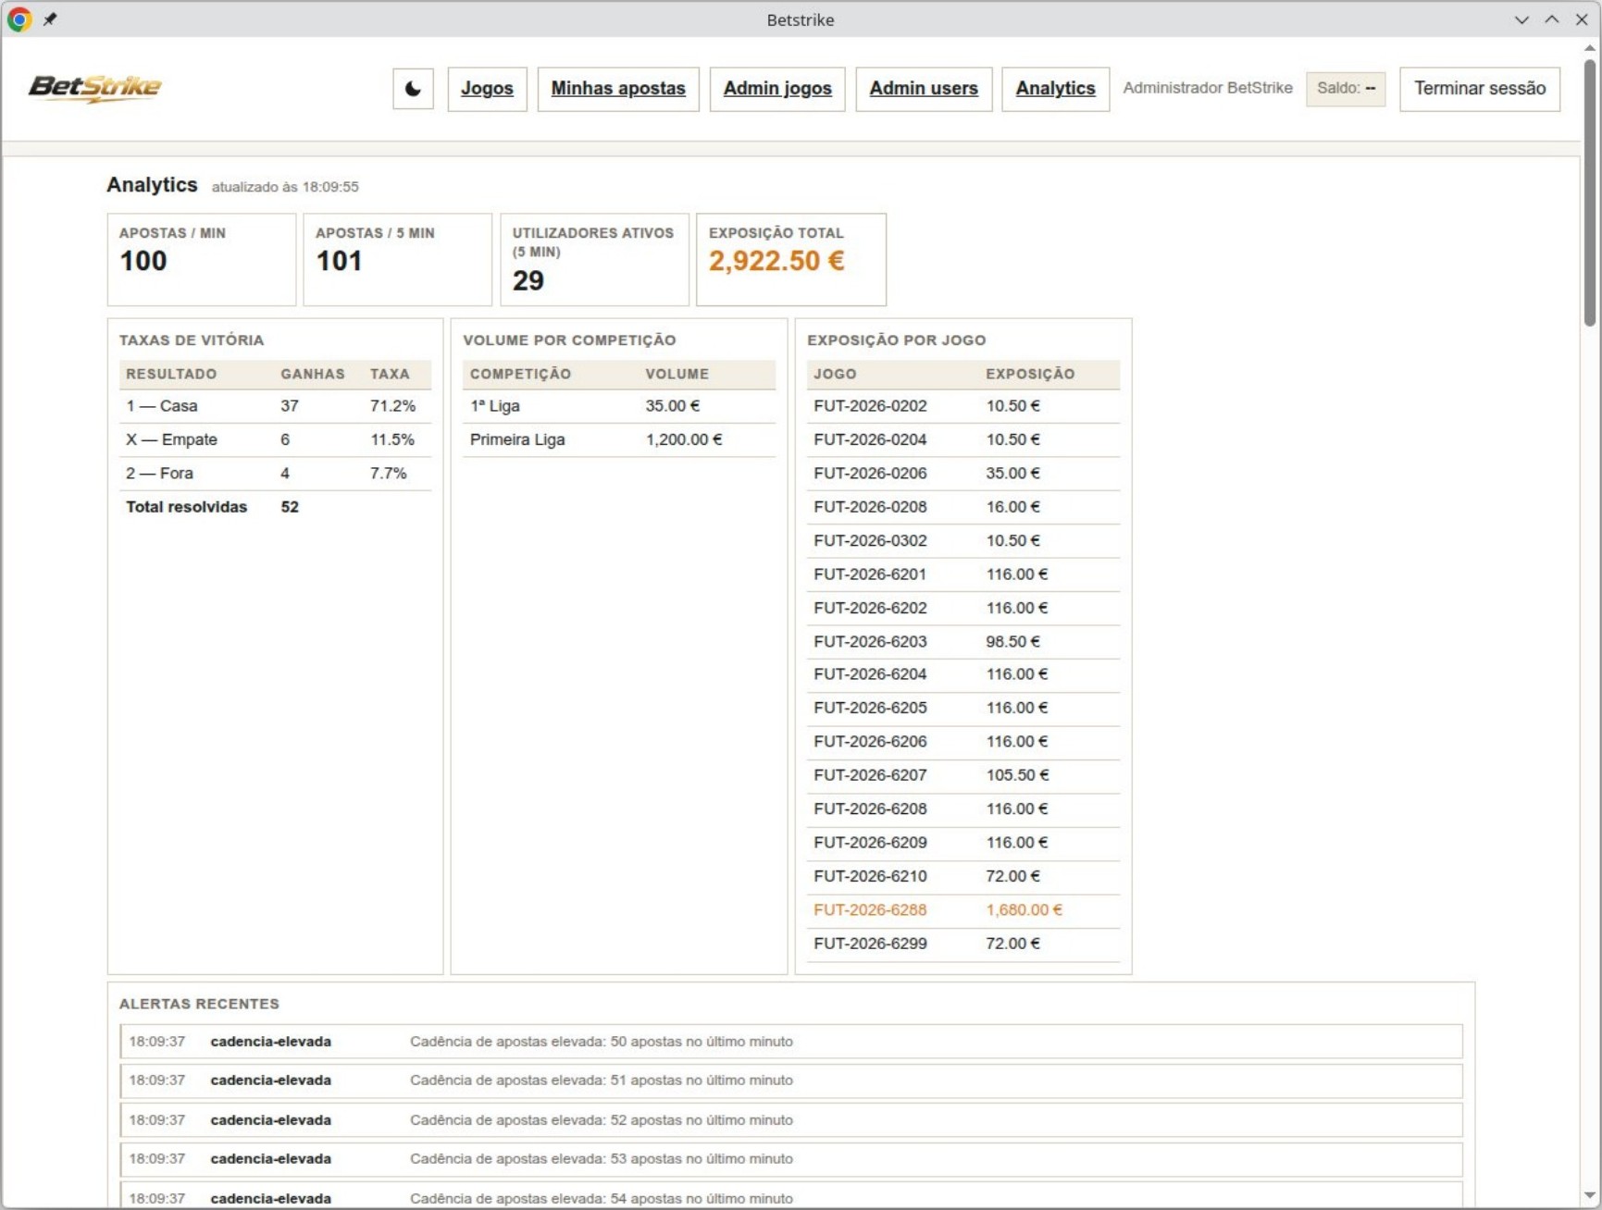Screen dimensions: 1602x1210
Task: Click the 'X — Empate' result row
Action: click(x=275, y=439)
